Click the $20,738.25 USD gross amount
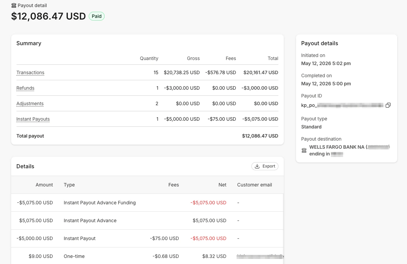407x264 pixels. [x=182, y=72]
